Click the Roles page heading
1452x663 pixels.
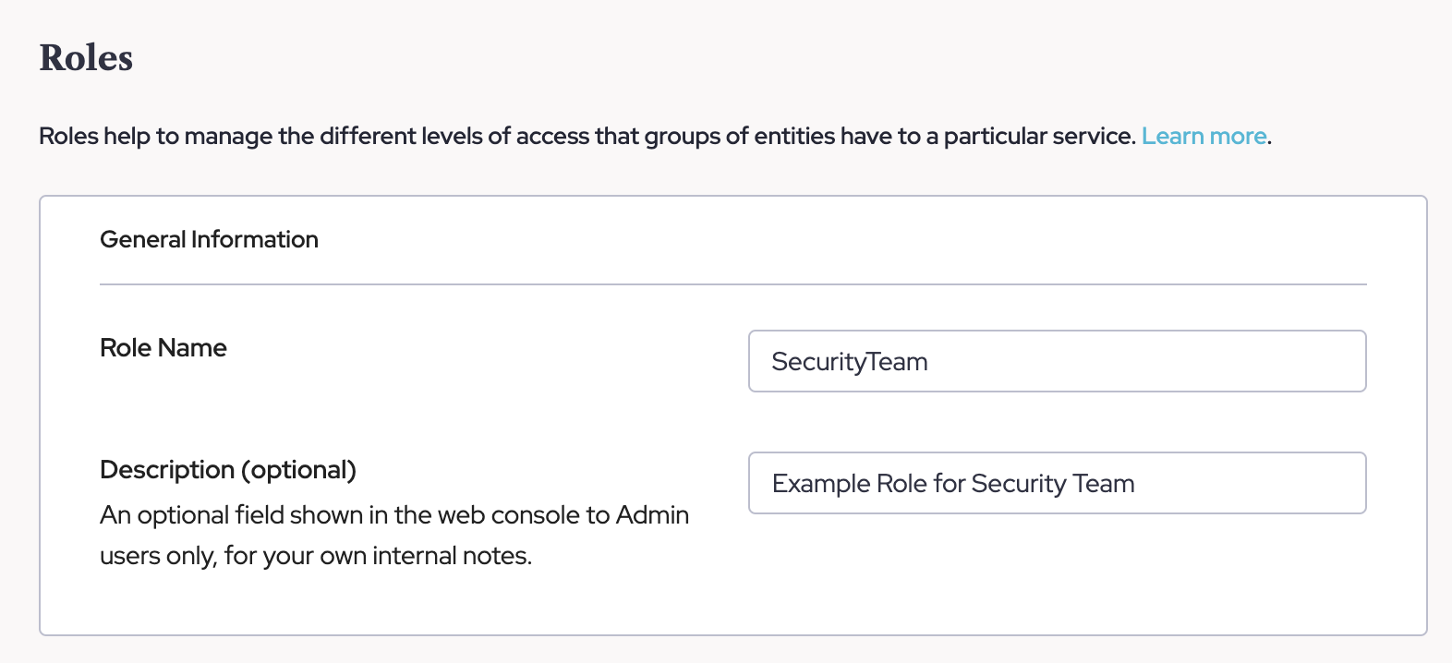(86, 57)
